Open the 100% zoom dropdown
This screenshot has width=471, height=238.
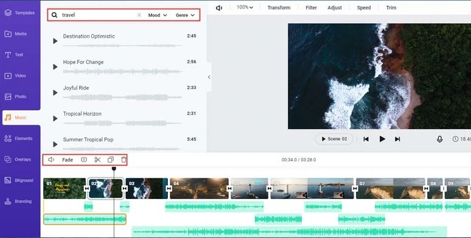(245, 7)
